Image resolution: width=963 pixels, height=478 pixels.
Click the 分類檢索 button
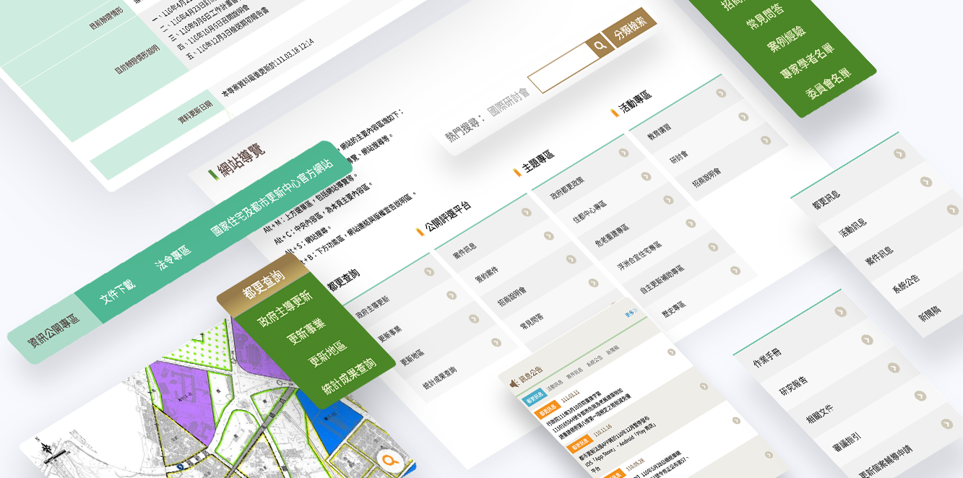tap(630, 29)
